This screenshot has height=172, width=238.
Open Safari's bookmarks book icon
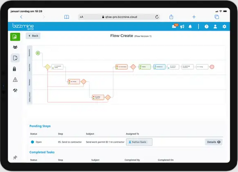coord(67,17)
